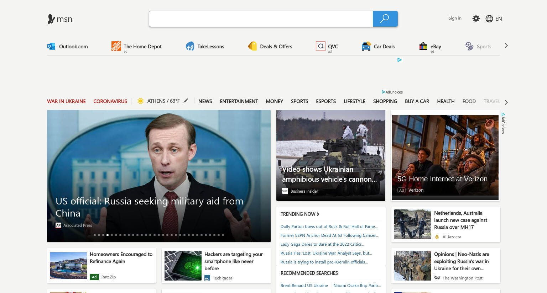Open CORONAVIRUS tab
The image size is (547, 293).
[x=110, y=101]
